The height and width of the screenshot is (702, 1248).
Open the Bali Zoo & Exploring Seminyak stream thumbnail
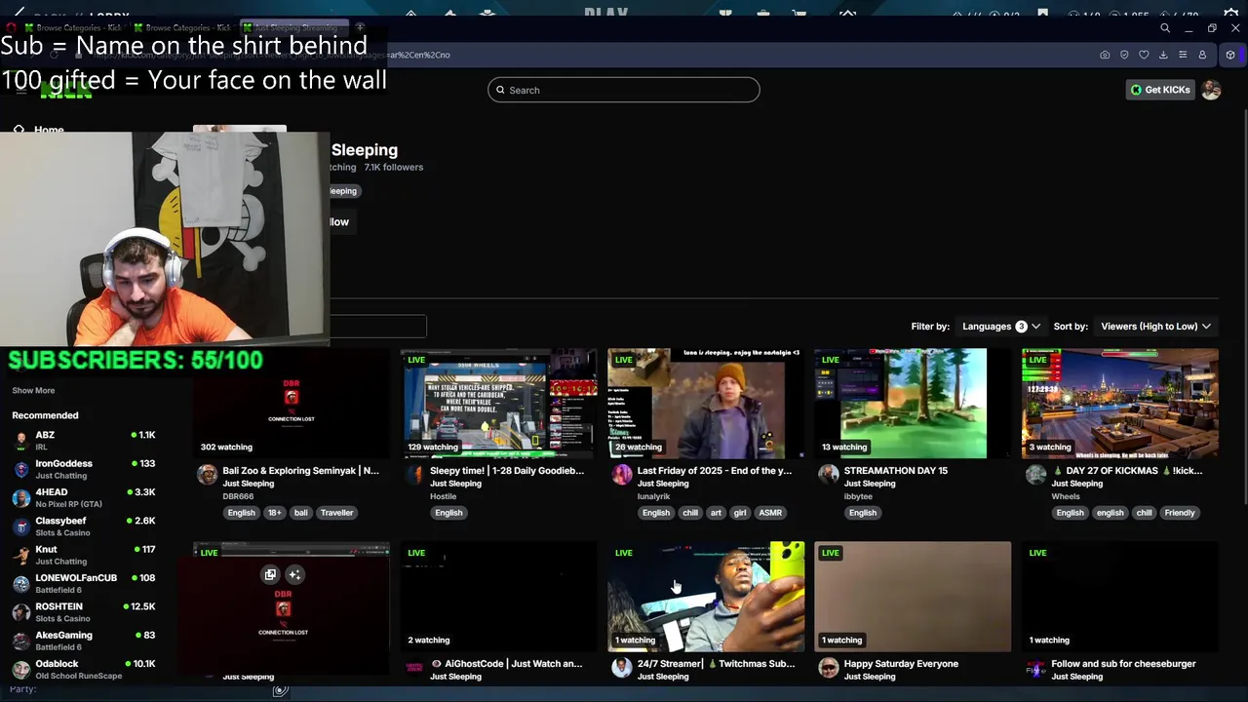[x=292, y=404]
